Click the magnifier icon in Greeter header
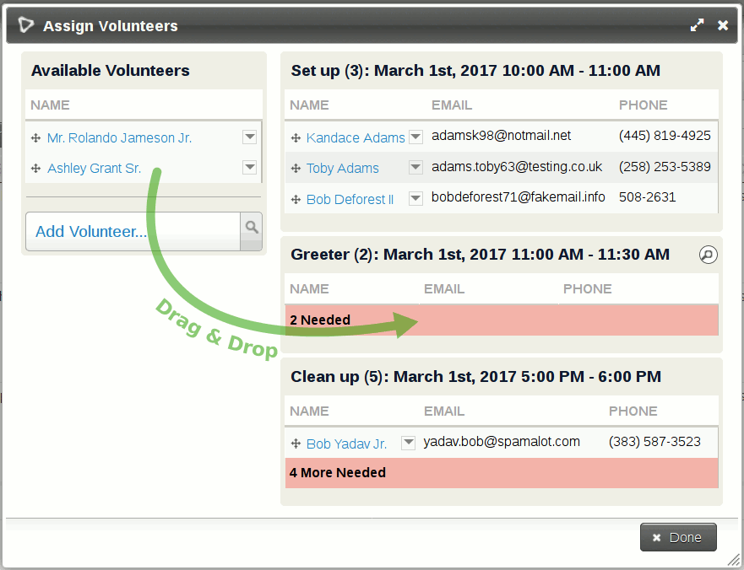744x570 pixels. 708,255
